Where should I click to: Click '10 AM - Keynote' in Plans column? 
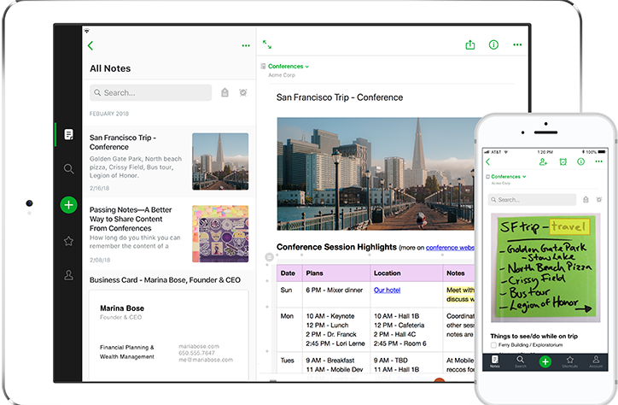click(x=330, y=316)
